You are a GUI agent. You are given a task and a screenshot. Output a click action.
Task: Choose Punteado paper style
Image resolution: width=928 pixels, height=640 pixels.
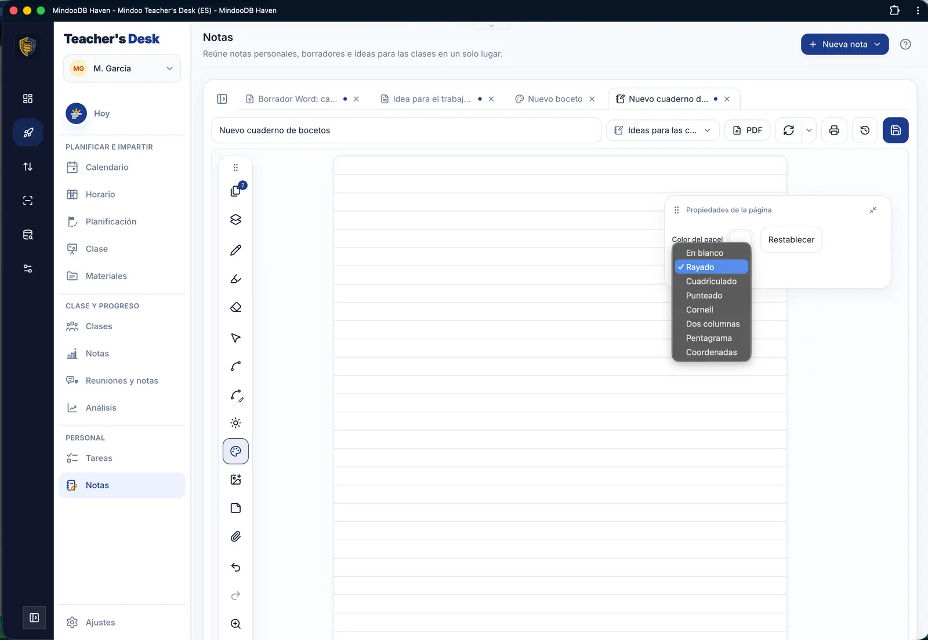(711, 296)
